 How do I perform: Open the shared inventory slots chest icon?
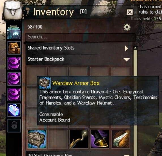[14, 32]
